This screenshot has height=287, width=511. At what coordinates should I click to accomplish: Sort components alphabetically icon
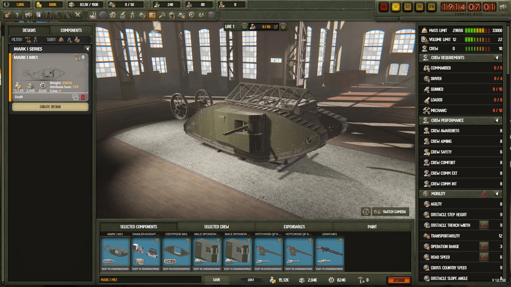click(70, 39)
